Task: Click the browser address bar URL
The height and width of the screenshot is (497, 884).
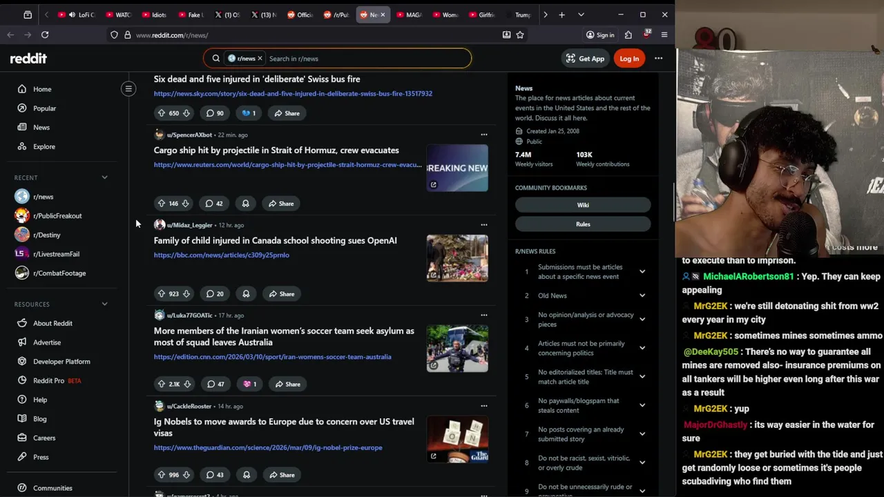Action: tap(172, 35)
